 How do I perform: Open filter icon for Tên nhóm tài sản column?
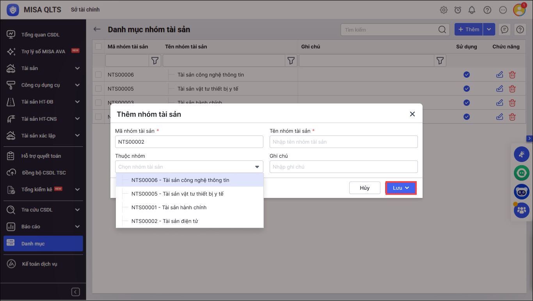click(x=291, y=61)
